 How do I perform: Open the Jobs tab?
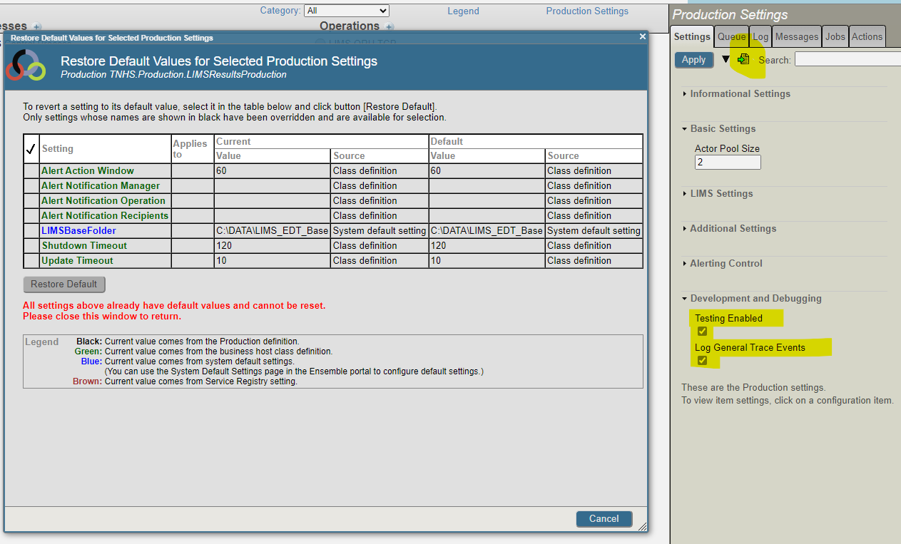pos(835,36)
